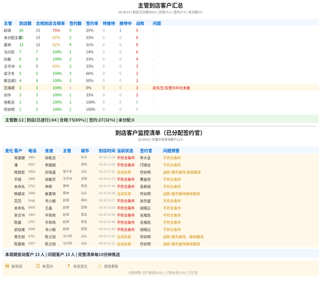Viewport: 321px width, 287px height.
Task: Click arrival time 06-30 16:17
Action: [107, 201]
